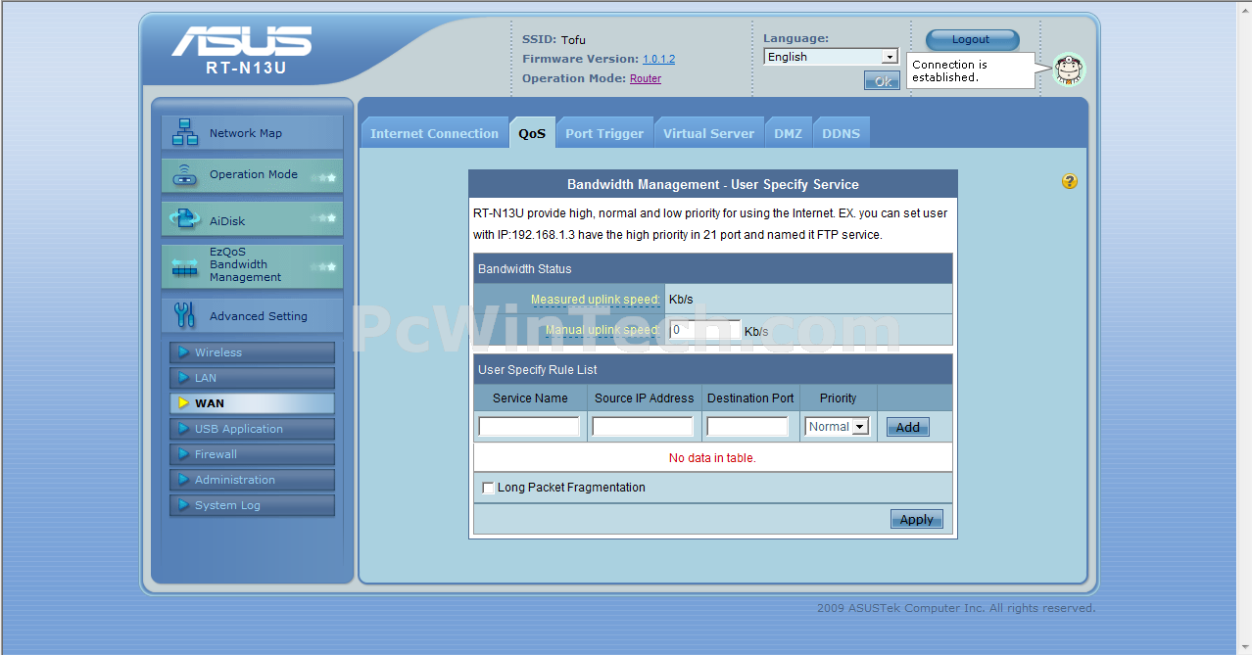Click the 'Destination Port' column header
The width and height of the screenshot is (1252, 655).
[x=750, y=398]
